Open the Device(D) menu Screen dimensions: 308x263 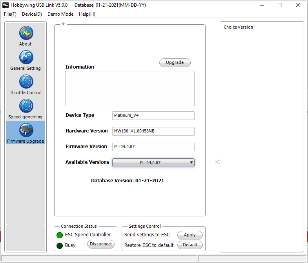point(32,14)
